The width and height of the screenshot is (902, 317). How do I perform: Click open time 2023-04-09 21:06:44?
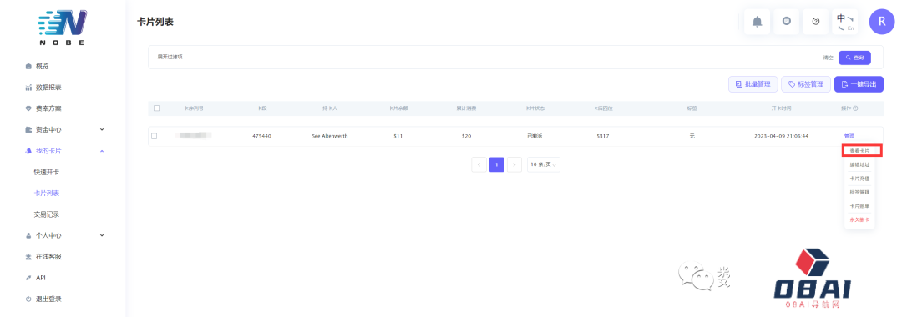781,136
